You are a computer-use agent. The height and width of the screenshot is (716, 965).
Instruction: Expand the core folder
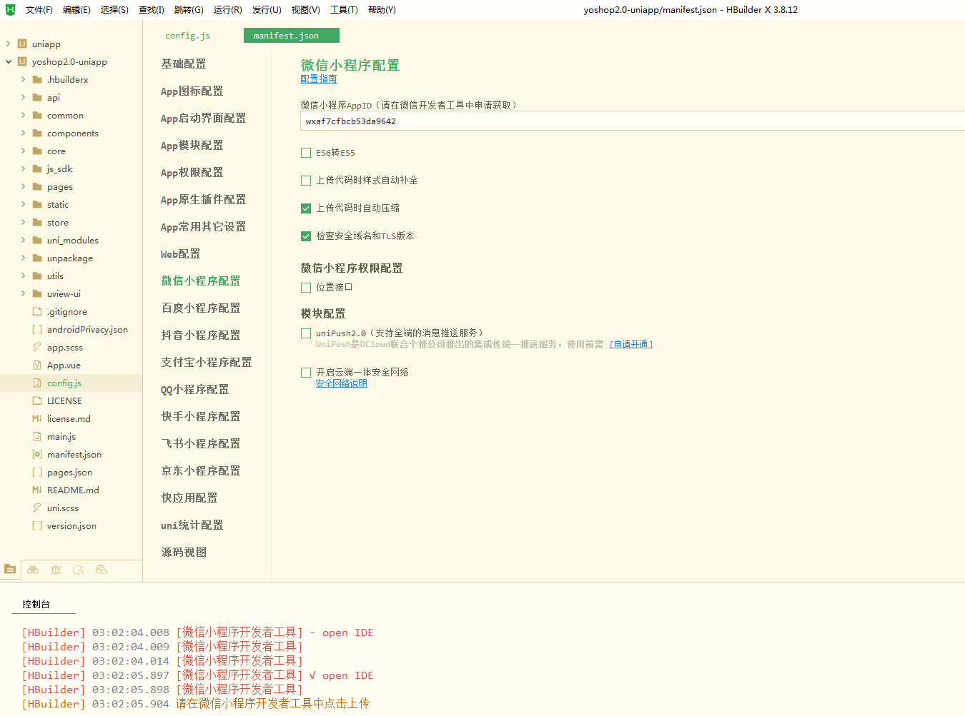tap(23, 151)
